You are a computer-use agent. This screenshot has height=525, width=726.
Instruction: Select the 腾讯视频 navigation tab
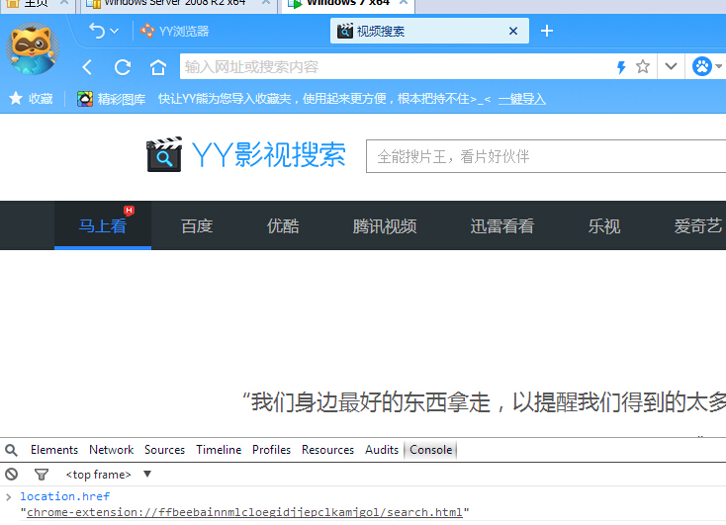(385, 226)
